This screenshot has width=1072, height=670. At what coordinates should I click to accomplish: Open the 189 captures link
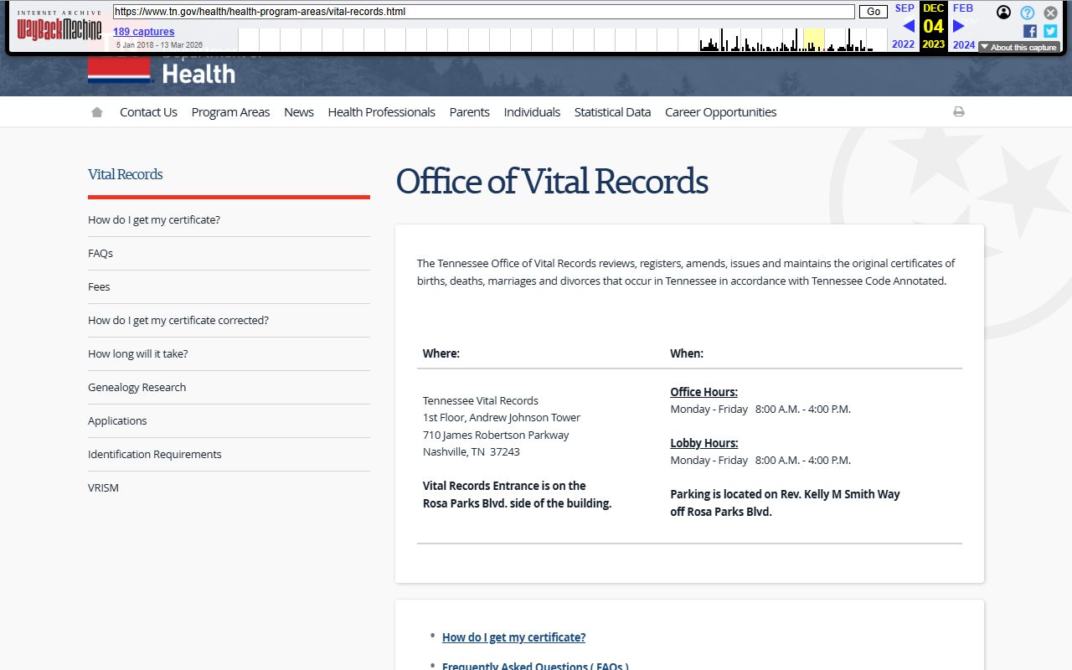pos(144,32)
